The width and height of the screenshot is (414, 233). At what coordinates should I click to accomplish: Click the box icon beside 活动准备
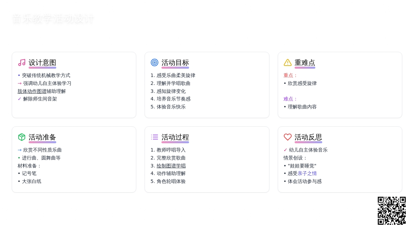(x=22, y=137)
